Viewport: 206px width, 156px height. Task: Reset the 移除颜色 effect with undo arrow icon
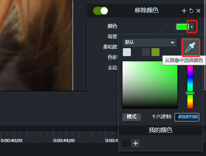[191, 11]
